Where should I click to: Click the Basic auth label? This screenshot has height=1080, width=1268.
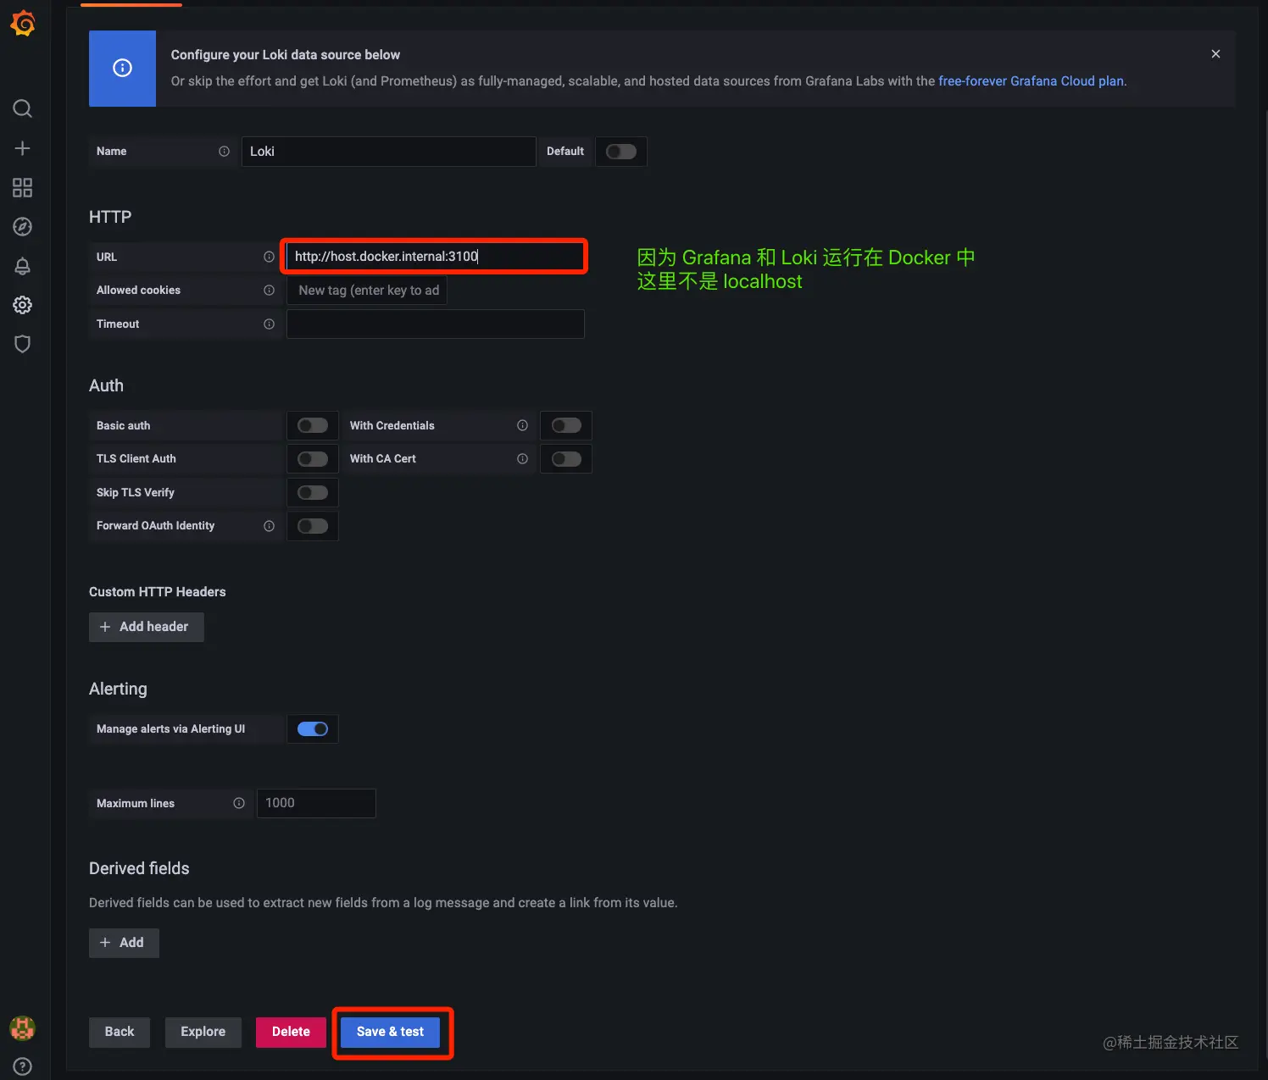click(x=124, y=426)
